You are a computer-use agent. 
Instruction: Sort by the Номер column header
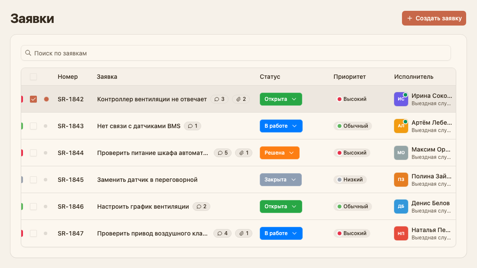click(x=68, y=77)
